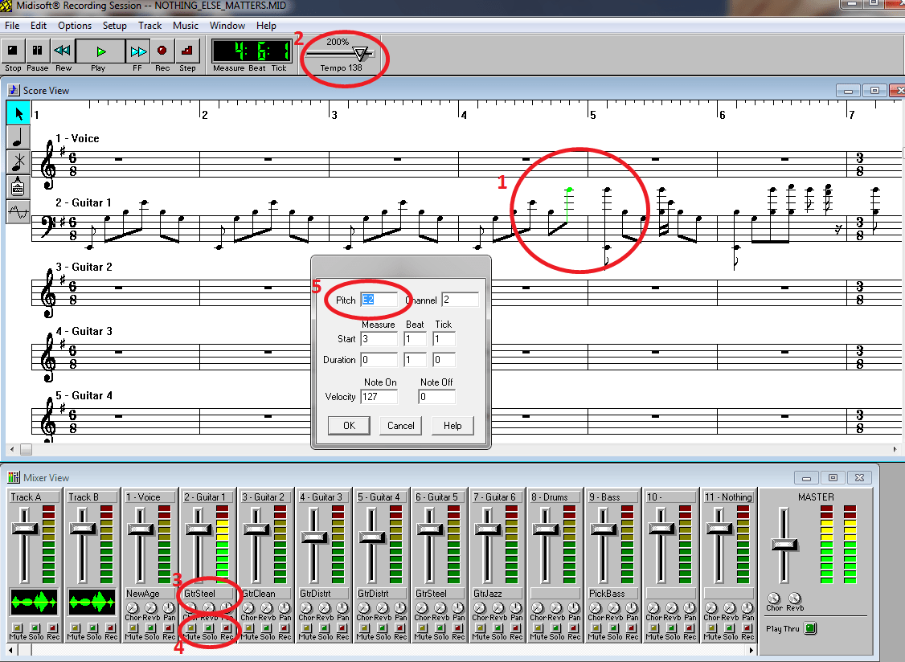Click the Start Measure field
The width and height of the screenshot is (905, 662).
[379, 339]
